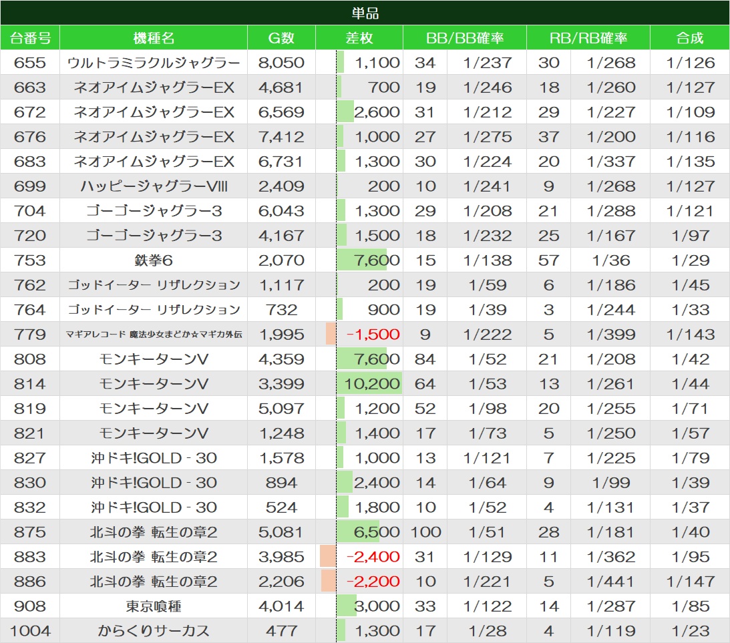Click the BB/BB確率 column header
This screenshot has width=730, height=643.
pos(465,37)
